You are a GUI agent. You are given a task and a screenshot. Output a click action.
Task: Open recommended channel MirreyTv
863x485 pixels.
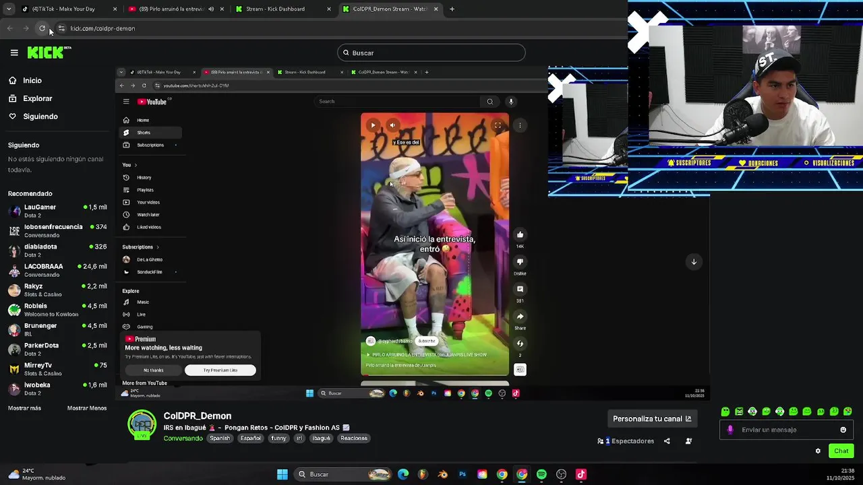tap(57, 368)
